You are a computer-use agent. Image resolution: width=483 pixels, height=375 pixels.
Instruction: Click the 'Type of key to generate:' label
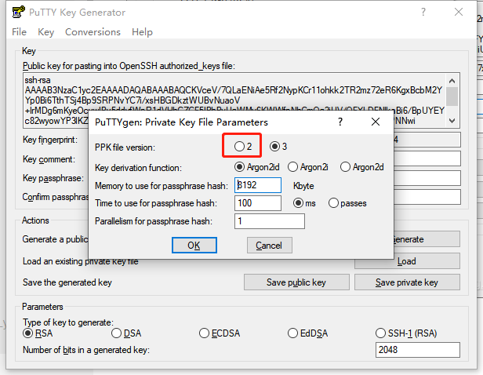[68, 322]
